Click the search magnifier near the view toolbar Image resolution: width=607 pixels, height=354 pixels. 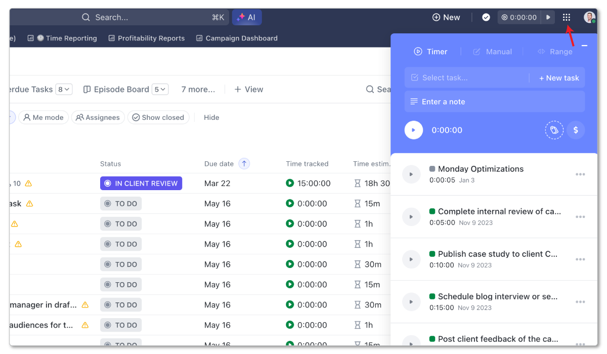(371, 89)
